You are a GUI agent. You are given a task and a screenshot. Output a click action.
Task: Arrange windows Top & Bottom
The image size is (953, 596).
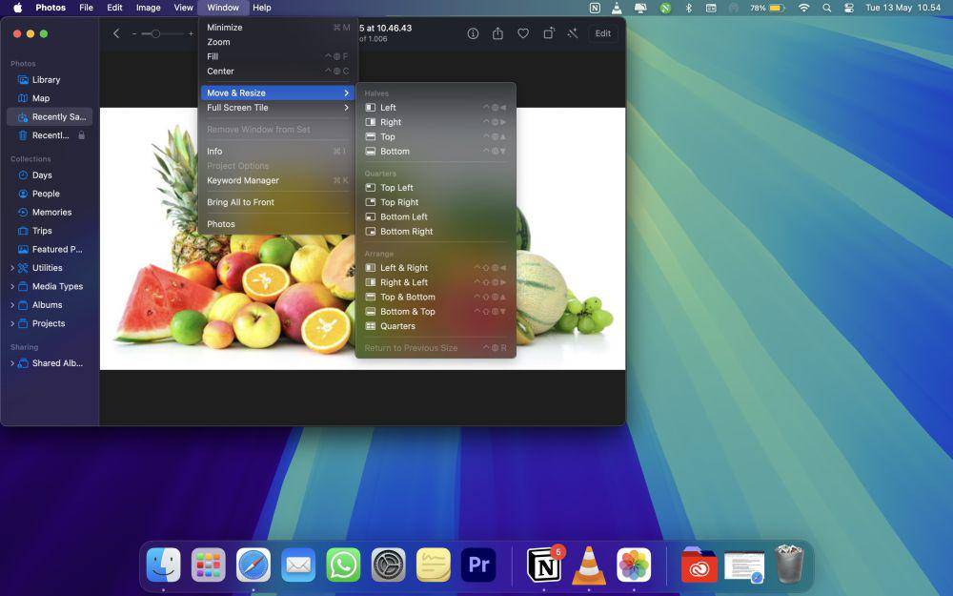436,298
